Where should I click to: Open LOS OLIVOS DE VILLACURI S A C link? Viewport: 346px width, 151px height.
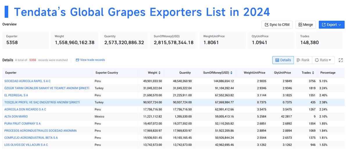click(26, 145)
